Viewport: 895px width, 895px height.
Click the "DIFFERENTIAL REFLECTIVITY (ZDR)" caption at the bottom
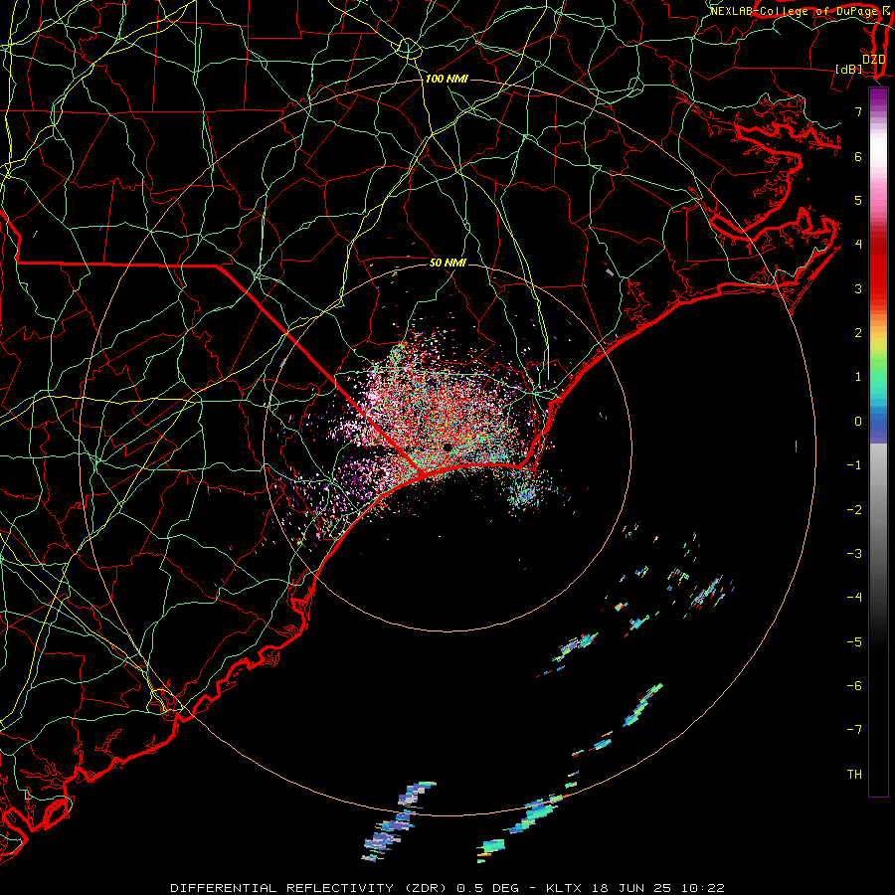[x=311, y=888]
